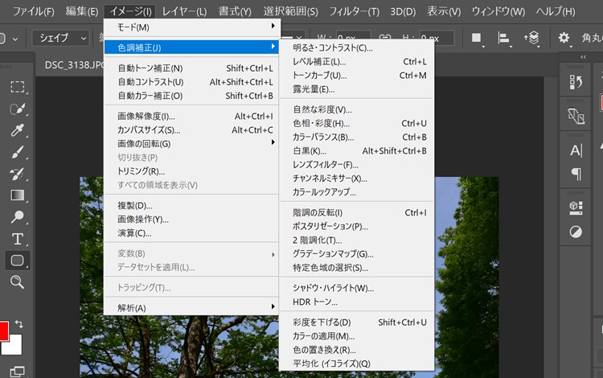Open the レイヤー menu
This screenshot has height=378, width=603.
(x=184, y=11)
